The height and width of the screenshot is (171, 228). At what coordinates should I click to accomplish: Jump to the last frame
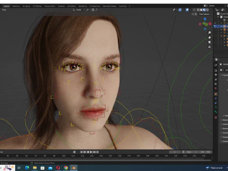(97, 152)
